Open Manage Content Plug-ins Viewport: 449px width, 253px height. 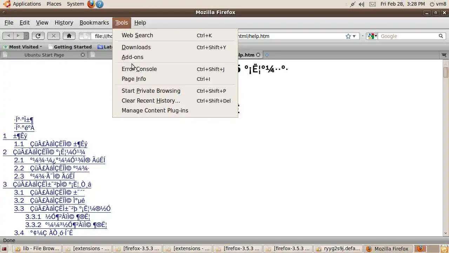point(175,110)
